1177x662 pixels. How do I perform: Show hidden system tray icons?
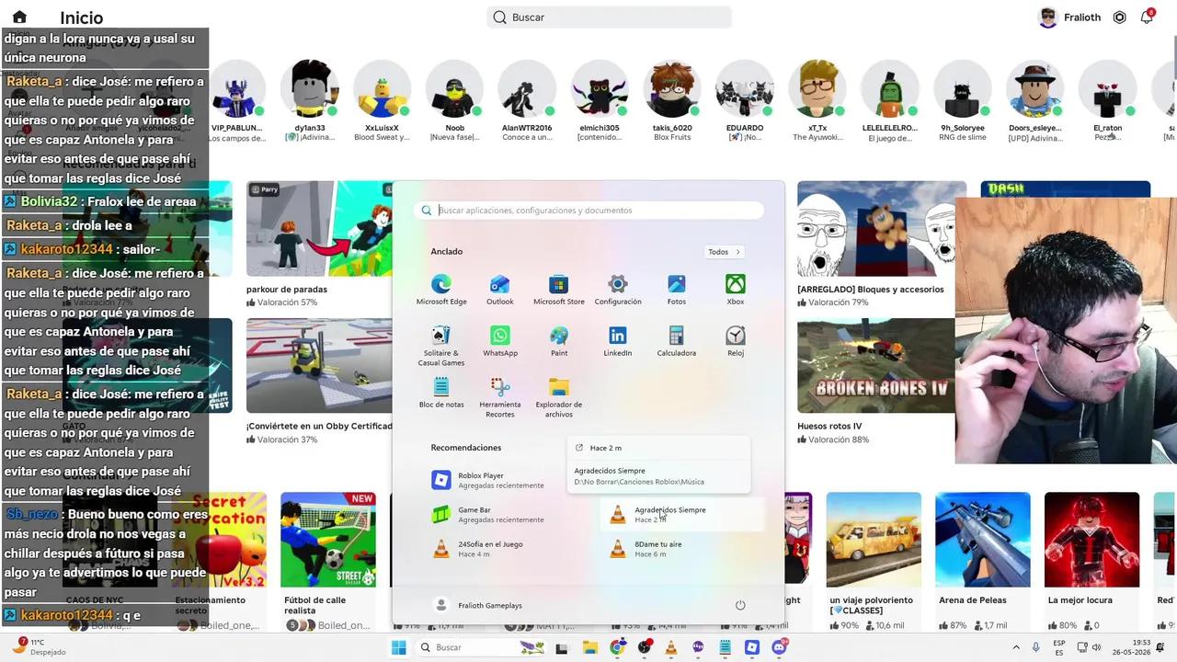pos(1016,647)
